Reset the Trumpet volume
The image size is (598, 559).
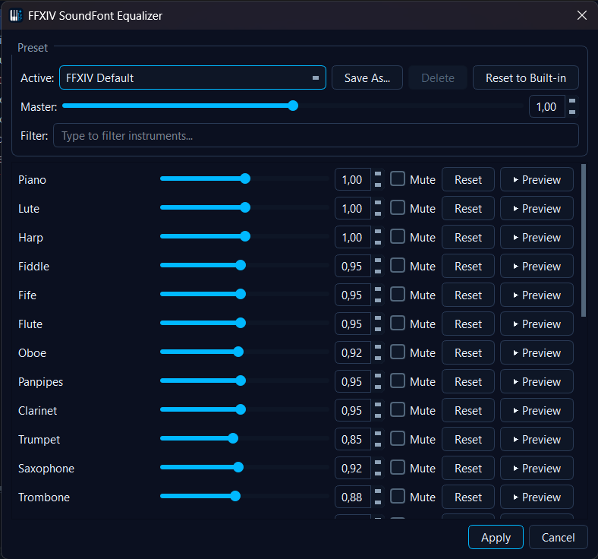coord(468,439)
